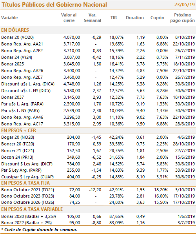Click the Títulos Públicos del Gobierno Nacional title

54,5
